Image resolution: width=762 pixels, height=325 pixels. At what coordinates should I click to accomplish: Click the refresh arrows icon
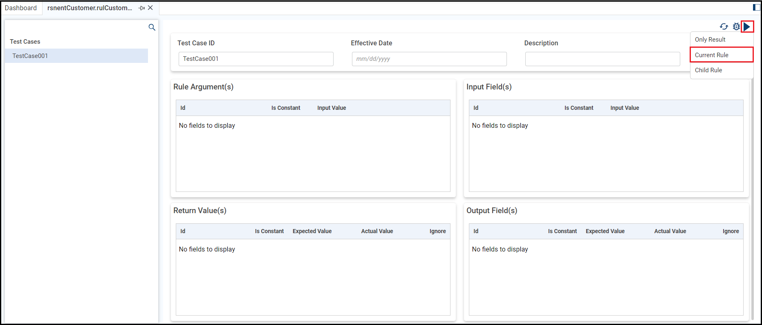[724, 27]
